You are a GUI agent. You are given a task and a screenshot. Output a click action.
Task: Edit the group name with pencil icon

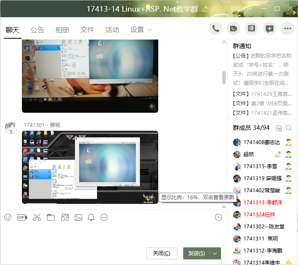(x=204, y=9)
